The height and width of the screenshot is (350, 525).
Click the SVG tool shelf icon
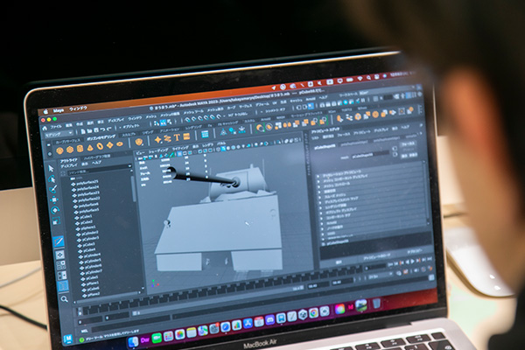pyautogui.click(x=186, y=136)
